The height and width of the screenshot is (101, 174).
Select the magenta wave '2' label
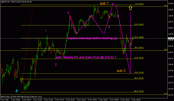pos(56,65)
